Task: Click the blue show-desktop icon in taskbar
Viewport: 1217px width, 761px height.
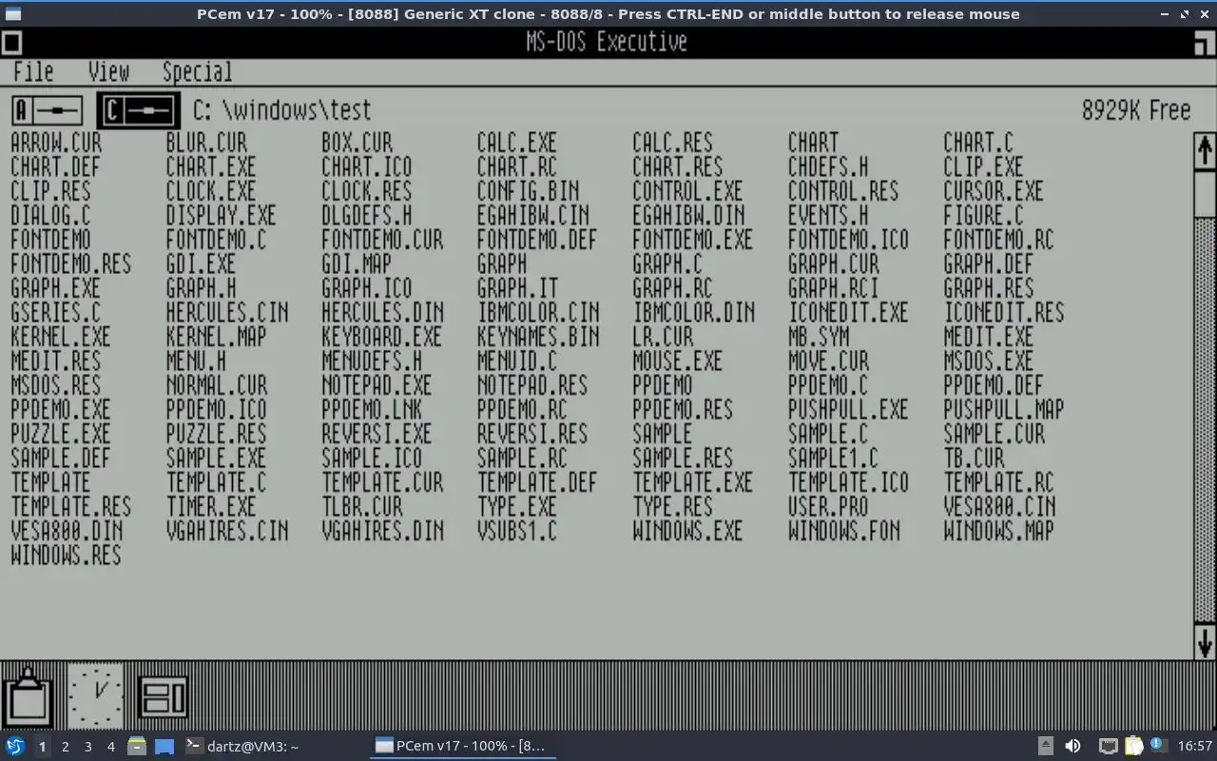Action: click(x=164, y=747)
